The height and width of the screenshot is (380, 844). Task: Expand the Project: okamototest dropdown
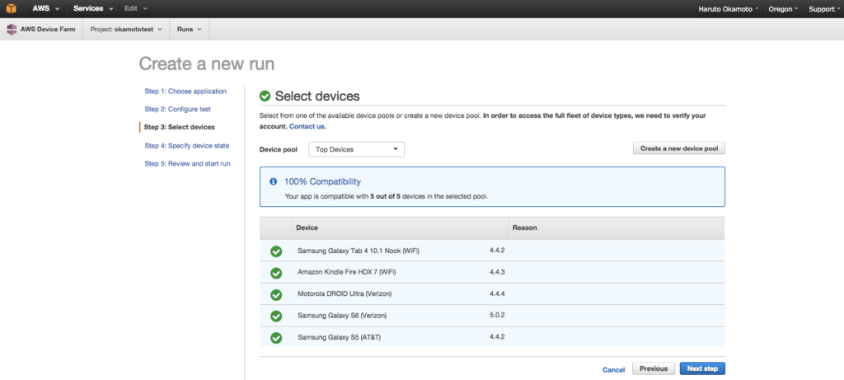pyautogui.click(x=126, y=29)
